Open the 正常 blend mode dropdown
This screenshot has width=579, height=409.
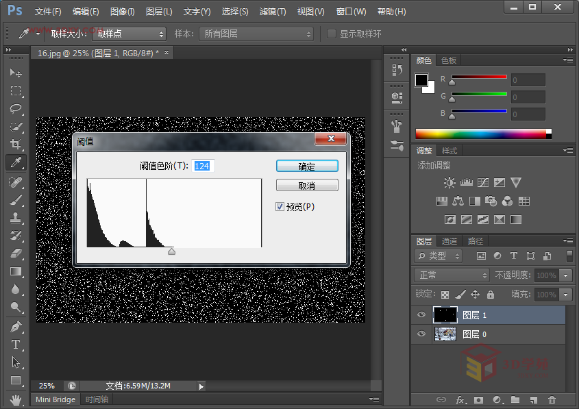[x=452, y=275]
